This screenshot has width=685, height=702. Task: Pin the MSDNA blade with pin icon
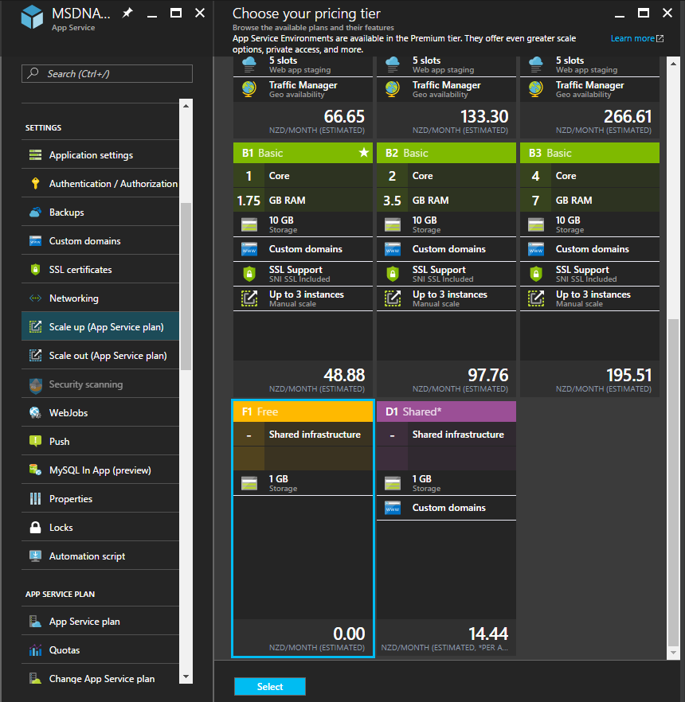pos(127,13)
